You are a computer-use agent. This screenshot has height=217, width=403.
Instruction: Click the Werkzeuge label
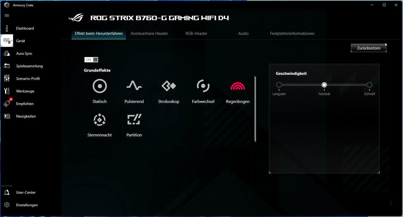coord(25,91)
